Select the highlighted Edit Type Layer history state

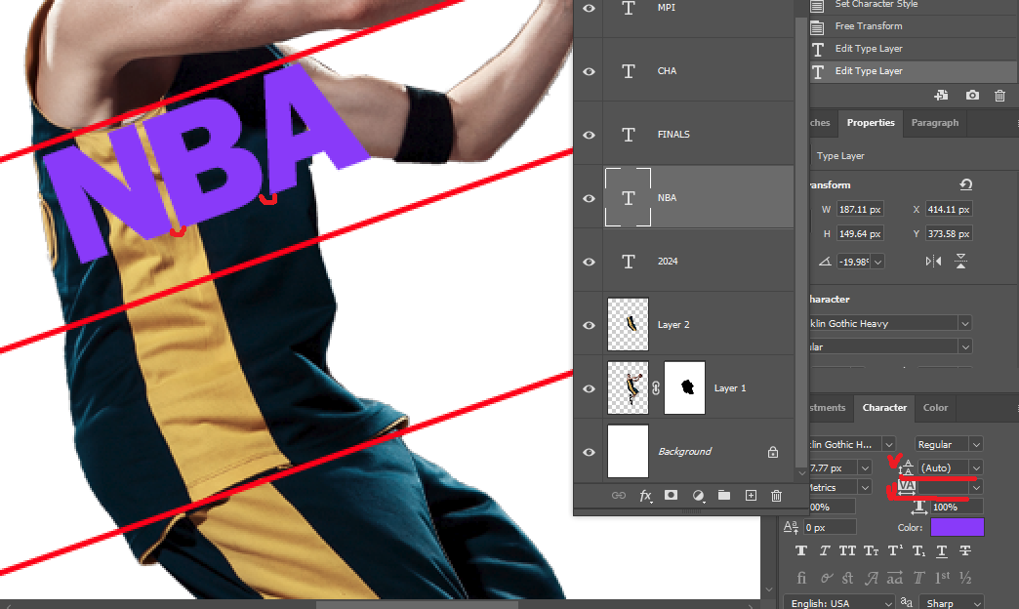(913, 71)
